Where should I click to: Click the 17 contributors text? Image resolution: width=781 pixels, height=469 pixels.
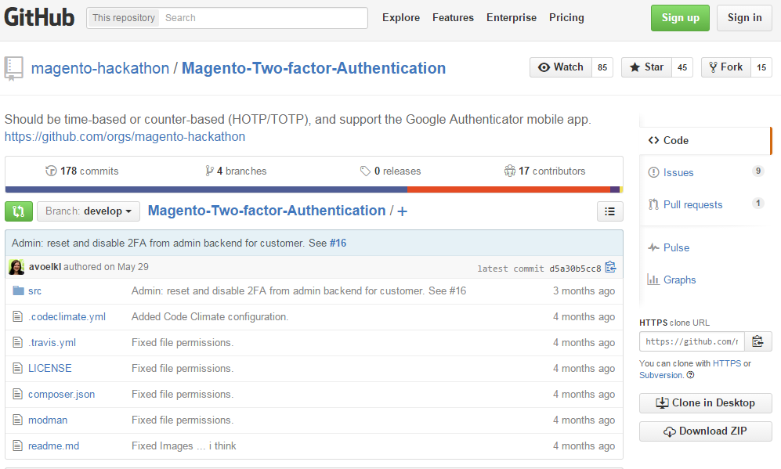click(552, 171)
